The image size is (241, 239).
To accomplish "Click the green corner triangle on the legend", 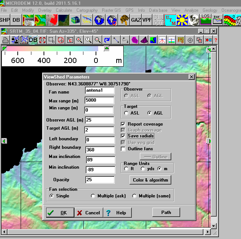I will point(4,49).
